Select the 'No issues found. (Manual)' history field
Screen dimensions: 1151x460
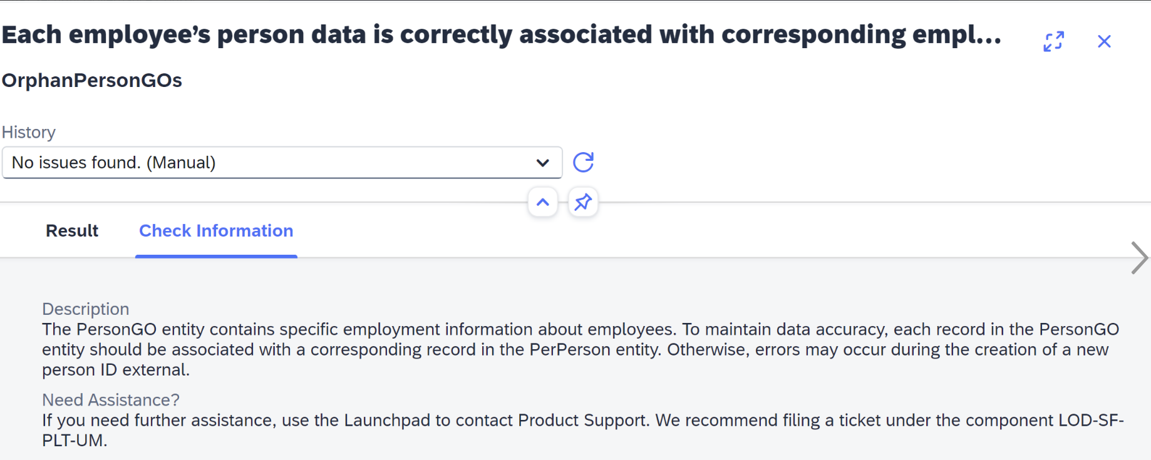282,163
